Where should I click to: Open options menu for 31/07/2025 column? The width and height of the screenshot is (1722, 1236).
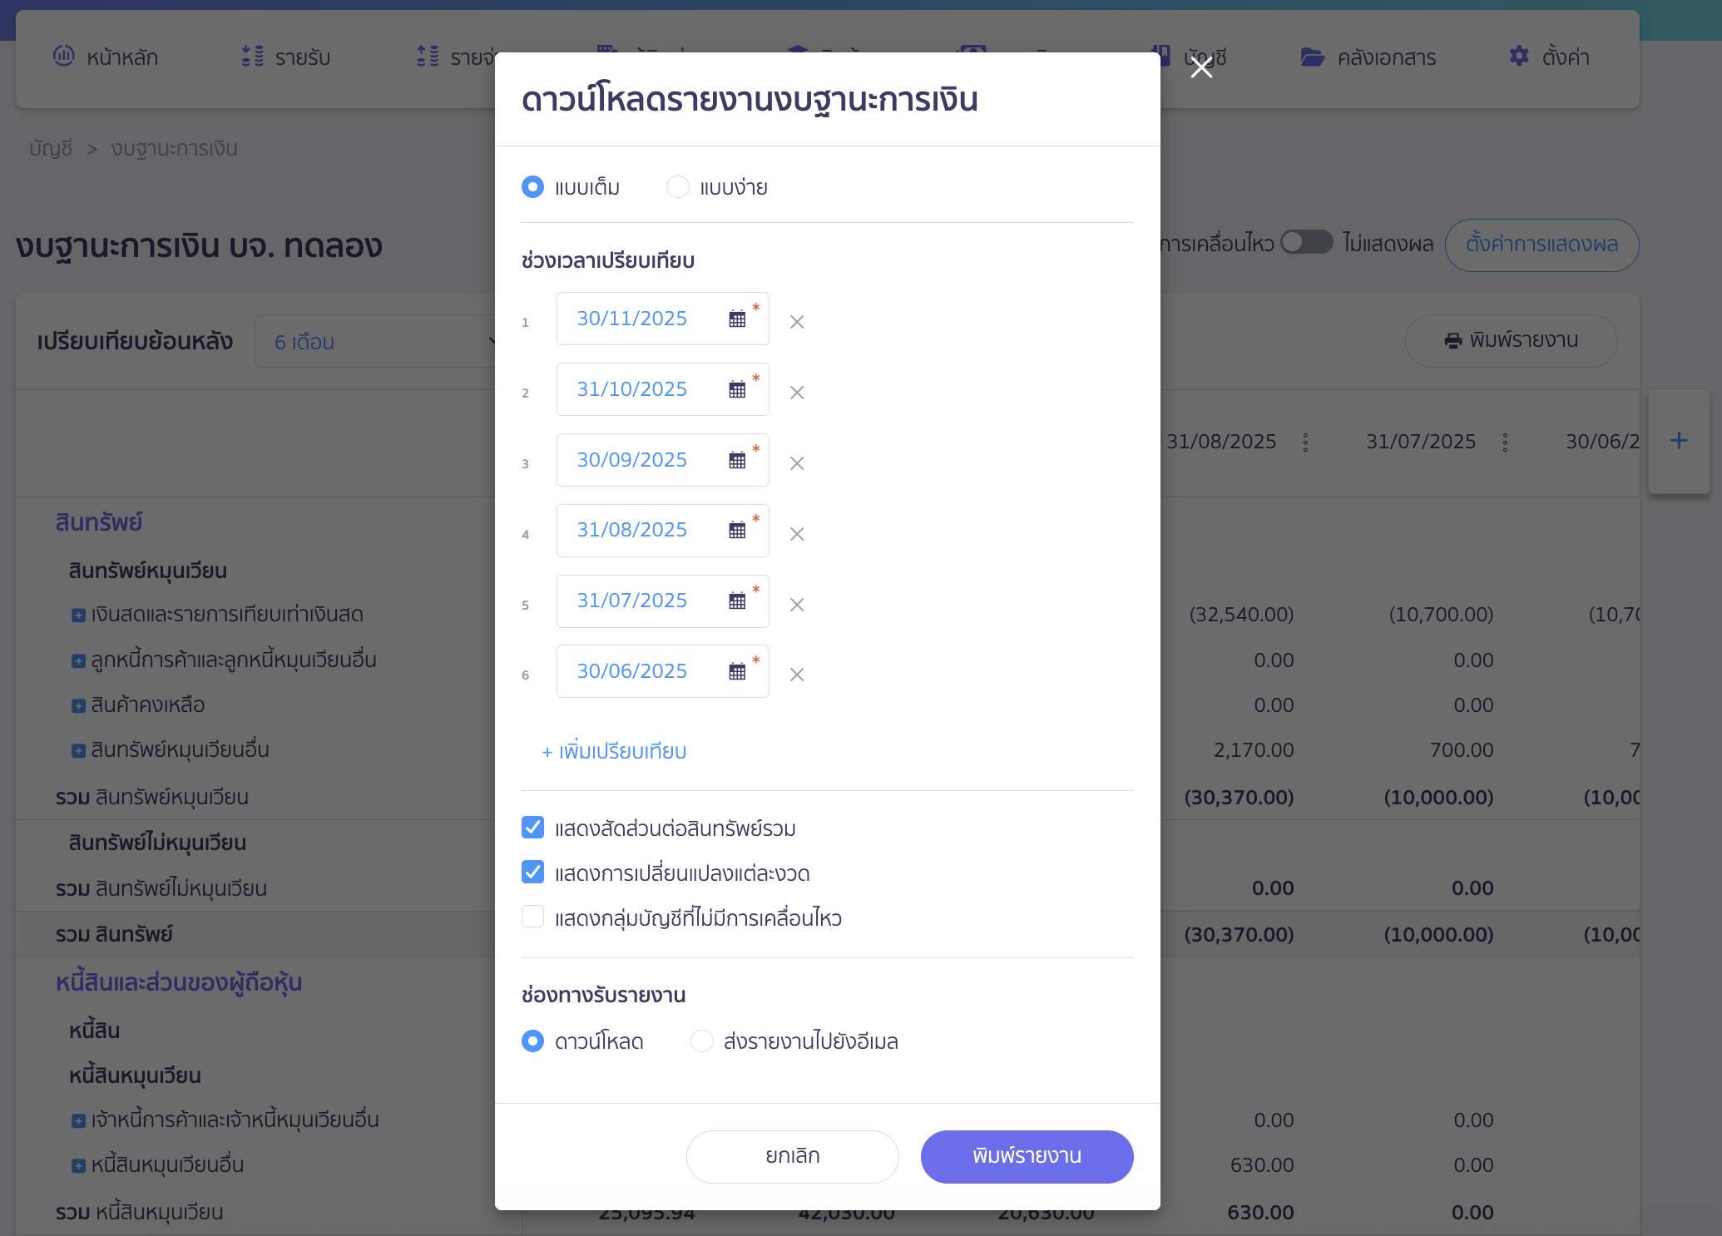(x=1505, y=442)
